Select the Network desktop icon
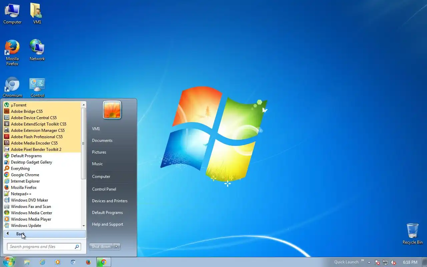The image size is (427, 267). coord(37,50)
